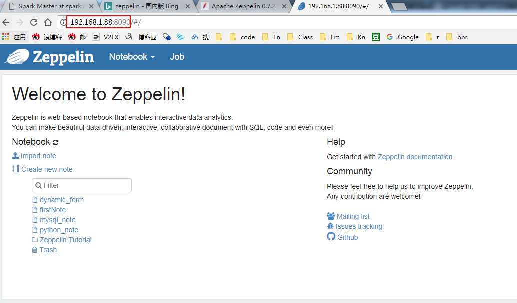Close the Apache Zeppelin 0.7.2 tab
The image size is (517, 303).
(284, 6)
